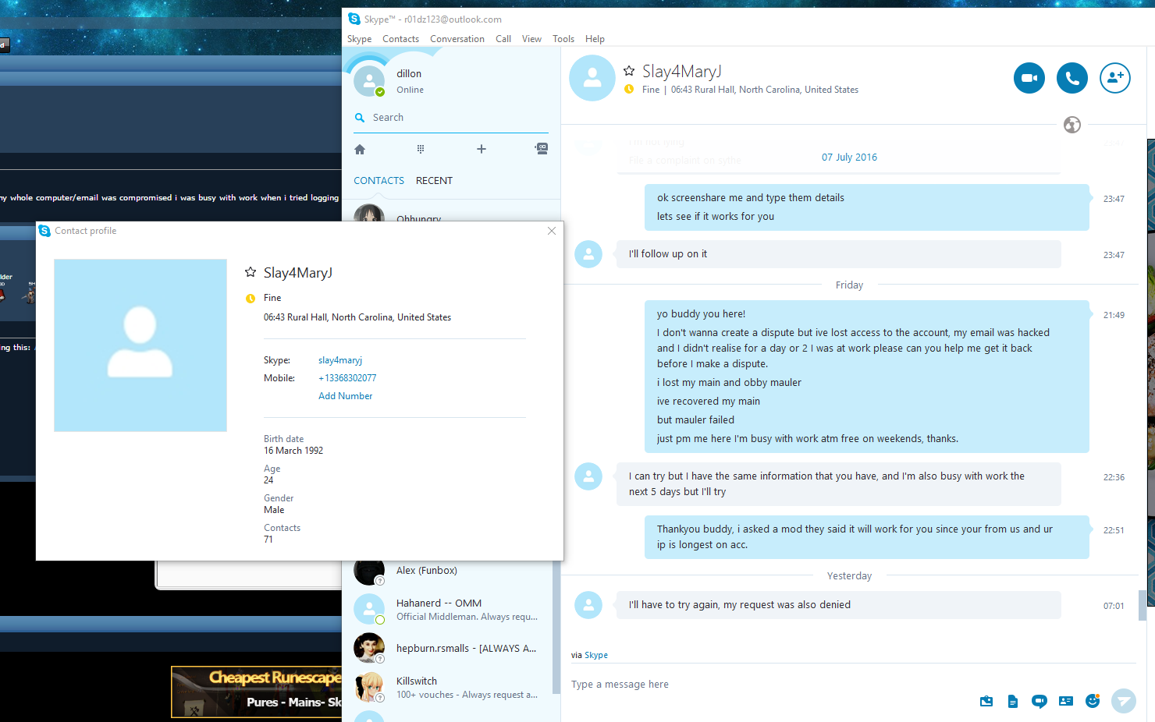
Task: Open the bots icon in sidebar
Action: tap(542, 149)
